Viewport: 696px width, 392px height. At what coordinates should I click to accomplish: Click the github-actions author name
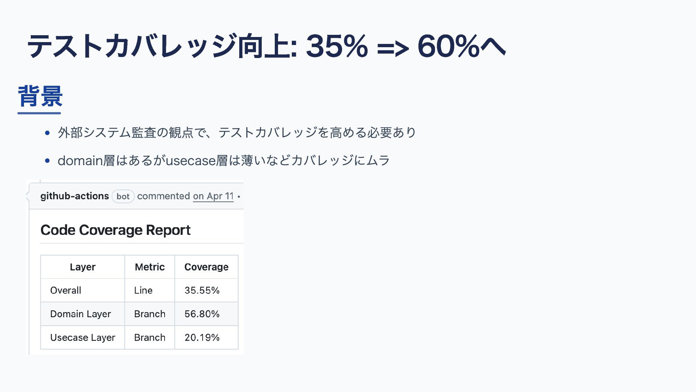pos(75,196)
